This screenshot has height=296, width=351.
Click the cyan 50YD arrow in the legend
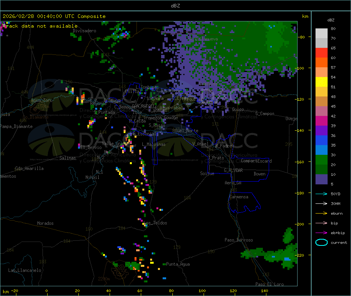point(321,194)
